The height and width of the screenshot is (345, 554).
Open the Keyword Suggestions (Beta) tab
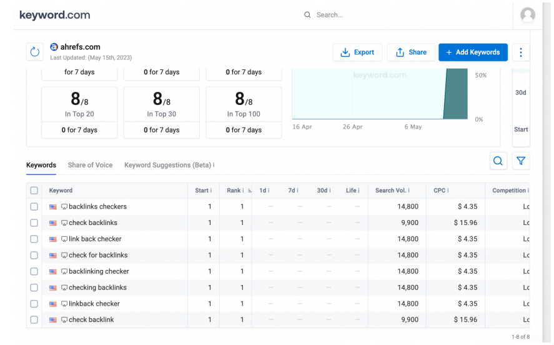167,165
